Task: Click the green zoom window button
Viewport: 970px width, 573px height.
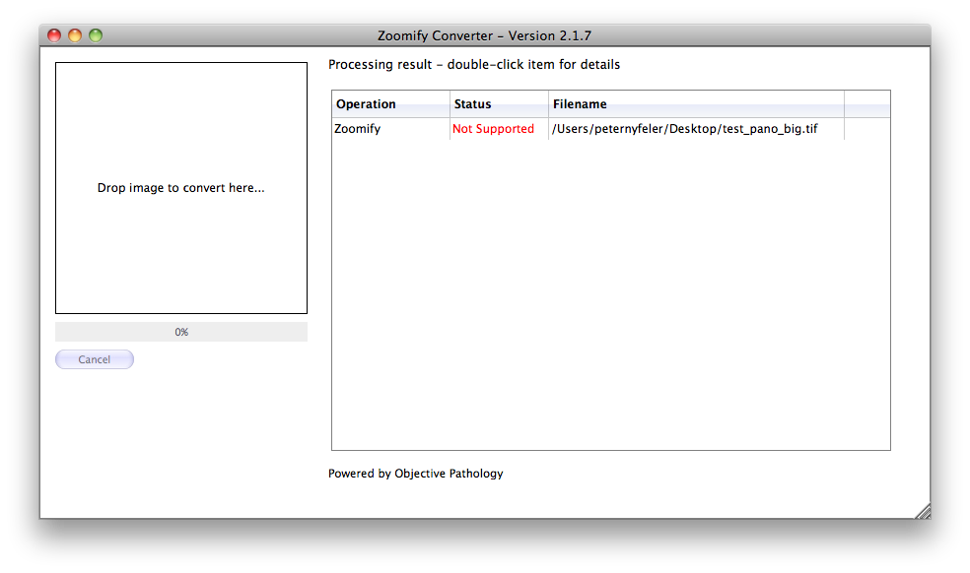Action: click(x=96, y=35)
